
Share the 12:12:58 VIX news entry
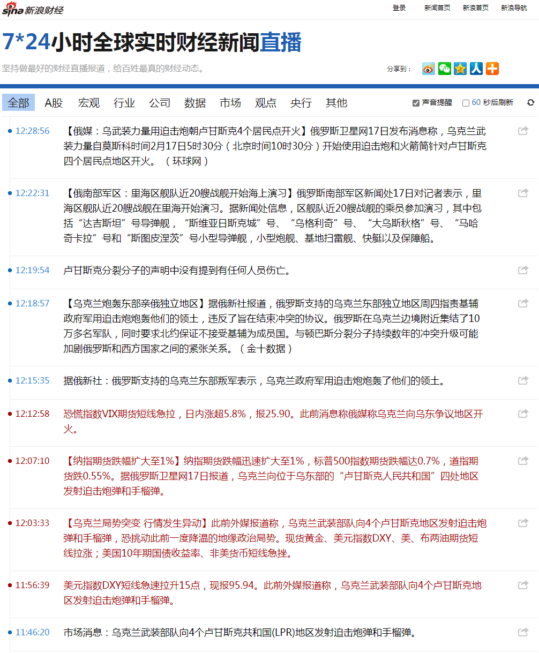523,414
